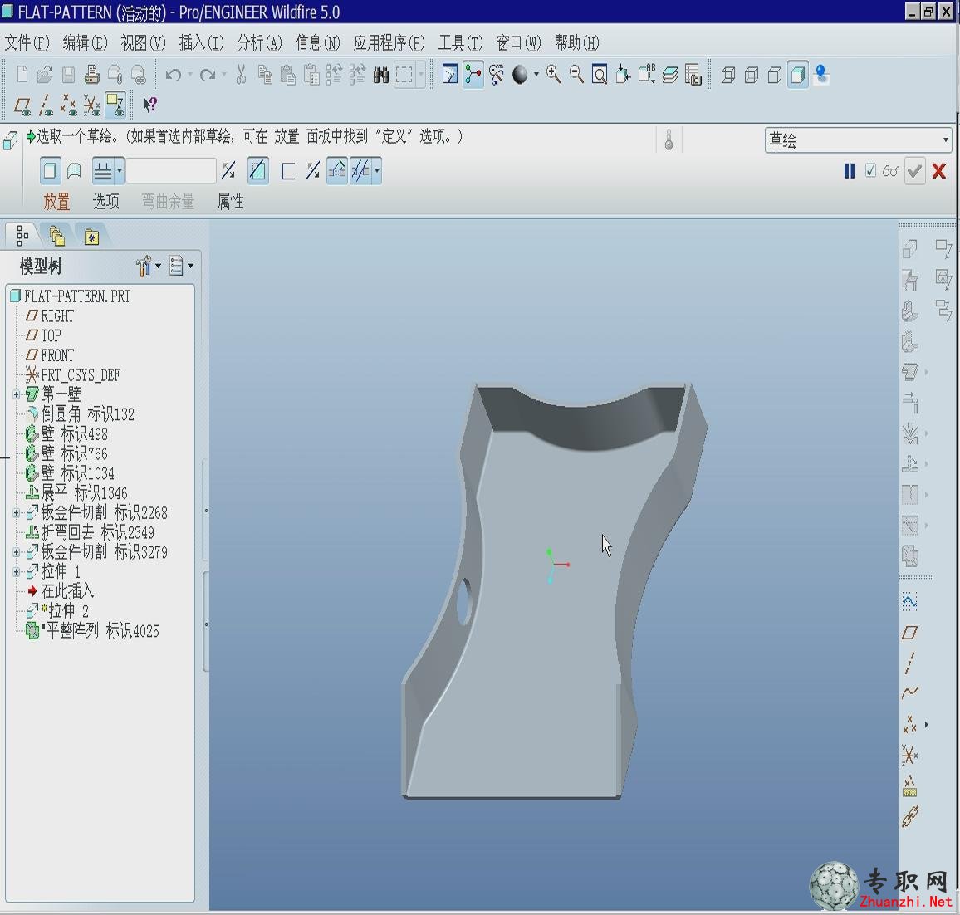This screenshot has height=915, width=960.
Task: Open the binoculars Find tool
Action: (381, 75)
